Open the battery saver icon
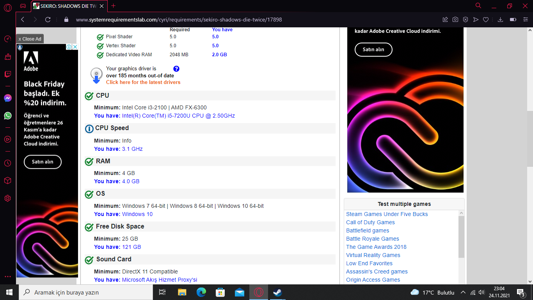 point(513,20)
